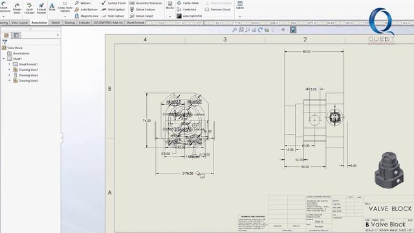
Task: Insert a Note annotation
Action: [52, 7]
